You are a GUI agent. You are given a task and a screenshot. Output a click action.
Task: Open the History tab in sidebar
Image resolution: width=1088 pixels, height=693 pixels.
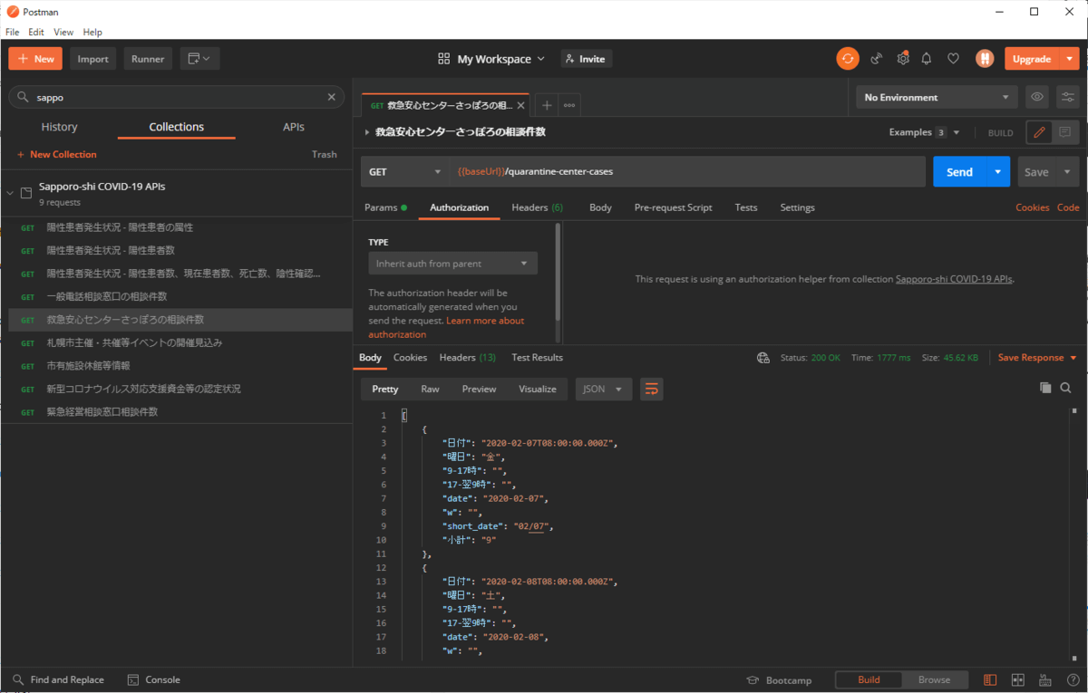pos(59,127)
